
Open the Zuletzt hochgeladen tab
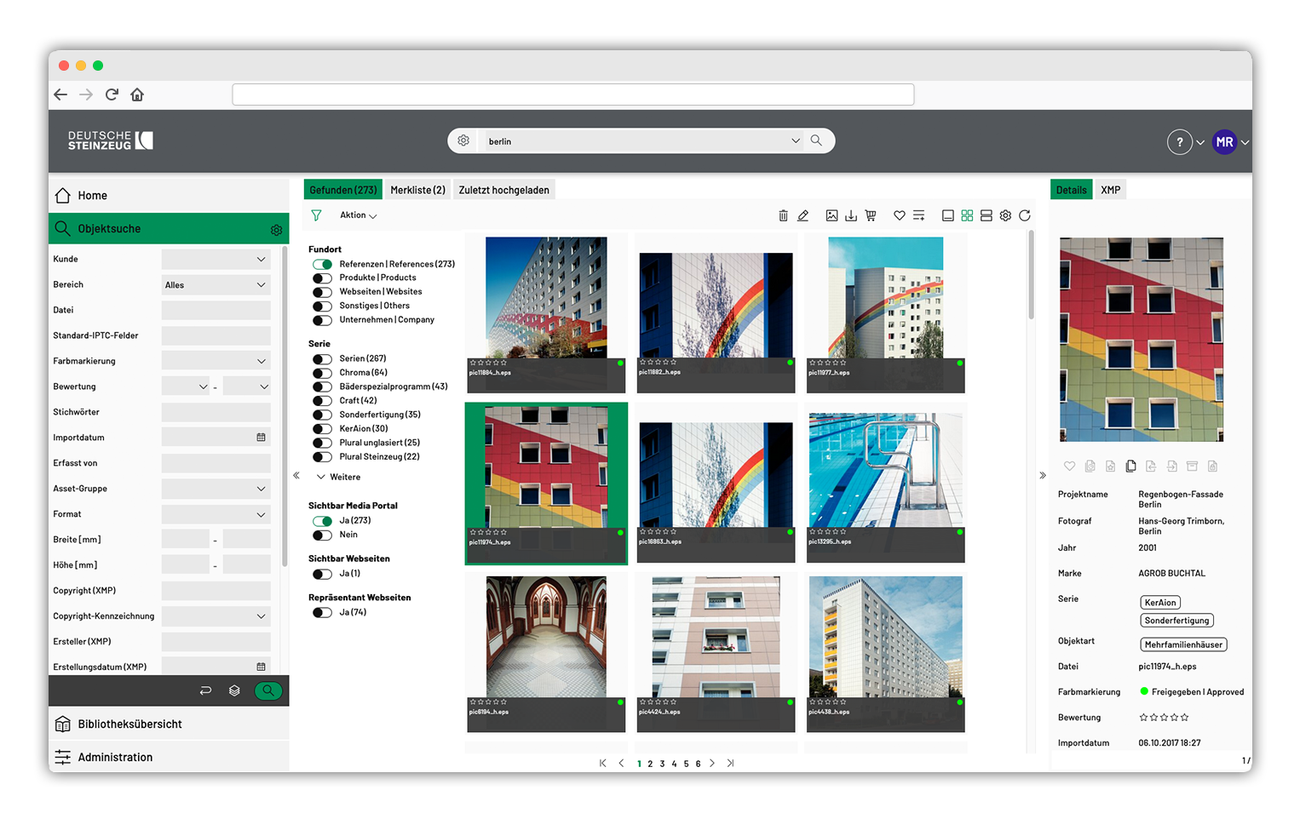click(503, 190)
